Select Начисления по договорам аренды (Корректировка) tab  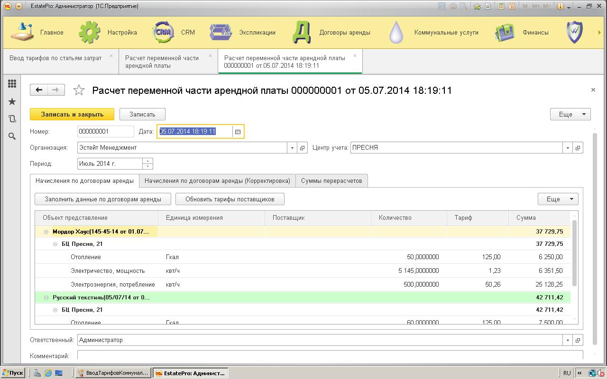pyautogui.click(x=217, y=180)
